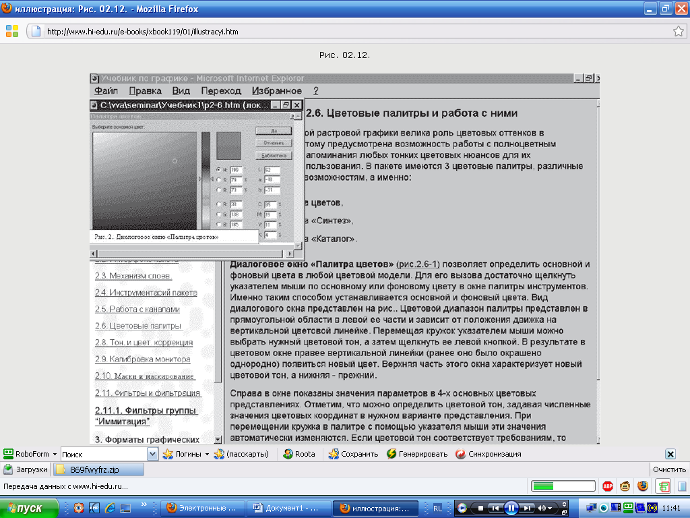Click Show Desktop icon in Quick Launch

[126, 508]
